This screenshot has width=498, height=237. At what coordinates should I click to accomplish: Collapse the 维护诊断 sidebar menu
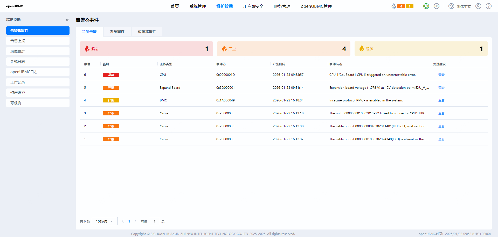pyautogui.click(x=67, y=19)
